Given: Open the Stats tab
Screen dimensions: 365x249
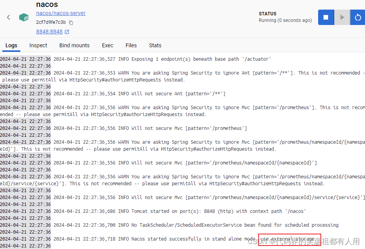Looking at the screenshot, I should click(x=155, y=45).
